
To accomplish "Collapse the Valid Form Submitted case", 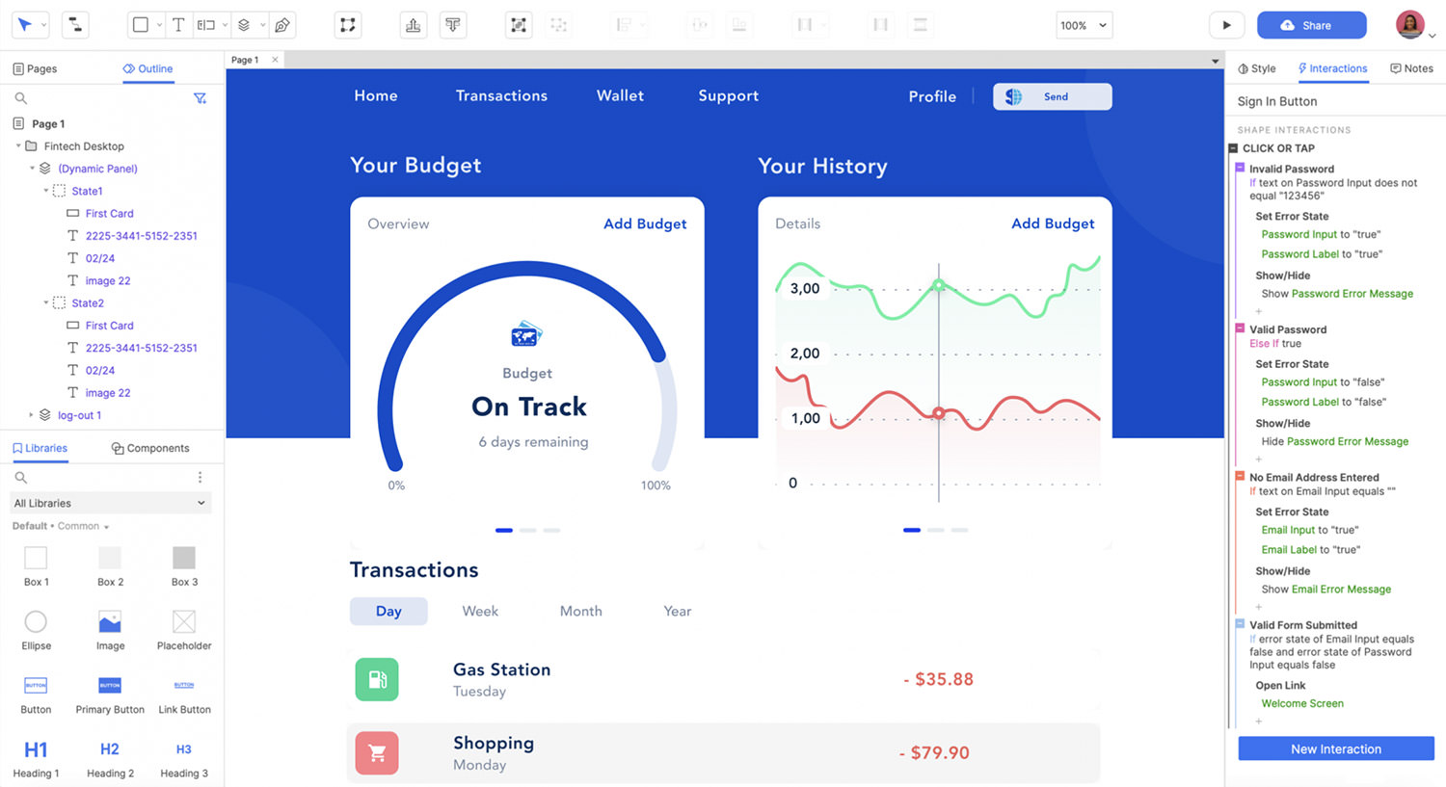I will 1241,624.
